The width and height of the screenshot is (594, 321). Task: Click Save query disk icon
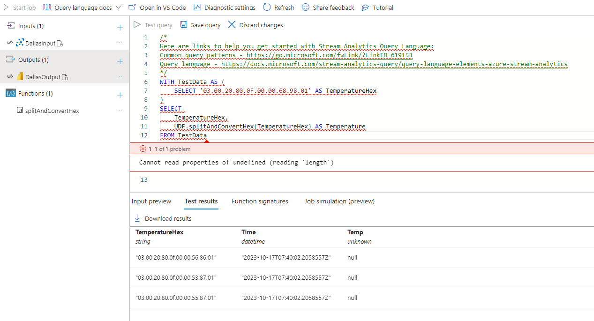[184, 25]
